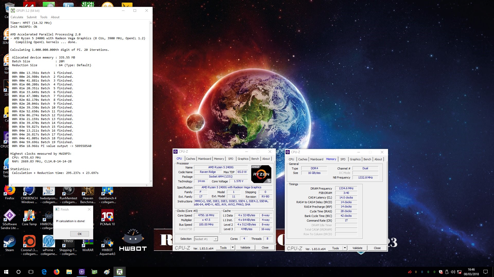The width and height of the screenshot is (494, 277).
Task: Click the Core Voltage 1.570 V value
Action: (239, 181)
